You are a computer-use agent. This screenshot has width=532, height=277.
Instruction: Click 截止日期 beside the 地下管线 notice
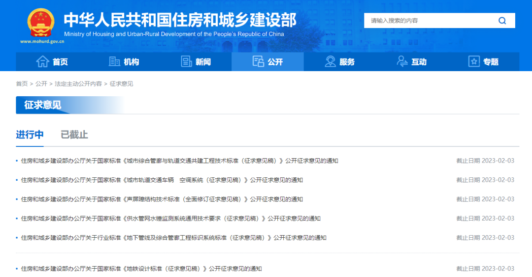(485, 238)
